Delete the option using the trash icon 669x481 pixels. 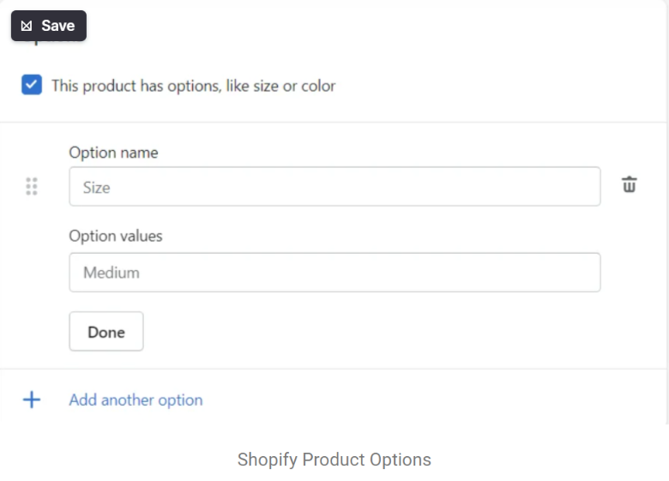point(629,184)
